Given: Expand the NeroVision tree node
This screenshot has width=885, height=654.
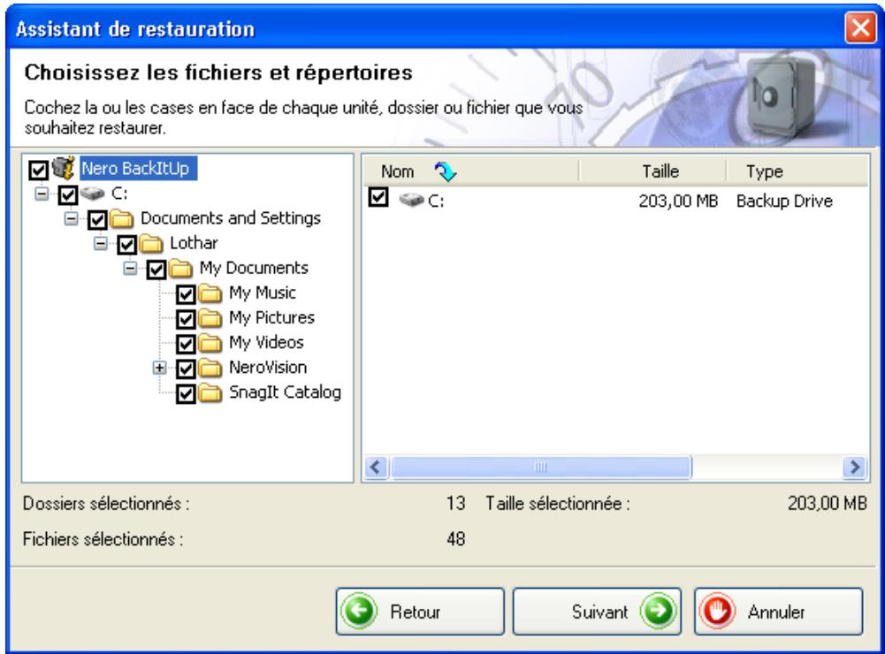Looking at the screenshot, I should point(160,368).
